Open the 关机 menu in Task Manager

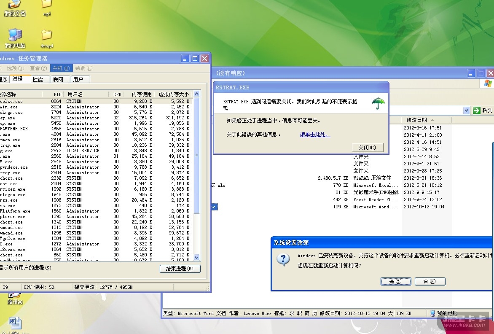coord(57,68)
